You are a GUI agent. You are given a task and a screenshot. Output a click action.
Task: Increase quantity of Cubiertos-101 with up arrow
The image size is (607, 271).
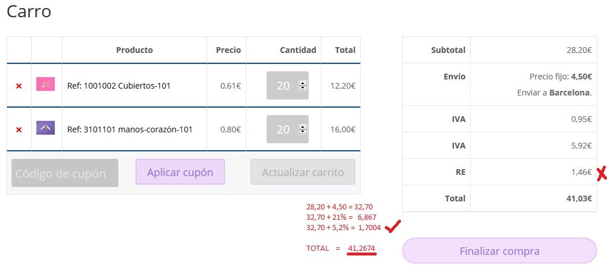tap(303, 83)
